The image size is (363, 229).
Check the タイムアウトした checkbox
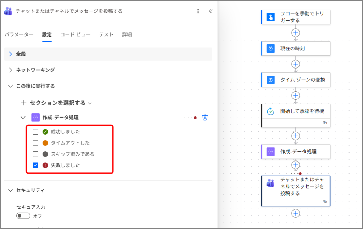point(35,143)
